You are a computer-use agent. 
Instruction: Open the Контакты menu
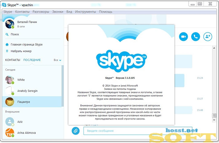click(x=22, y=12)
